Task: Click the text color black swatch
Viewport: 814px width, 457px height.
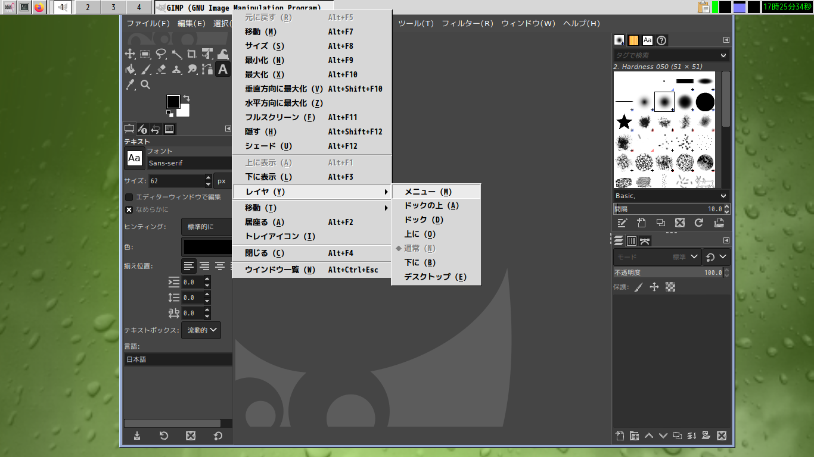Action: tap(207, 247)
